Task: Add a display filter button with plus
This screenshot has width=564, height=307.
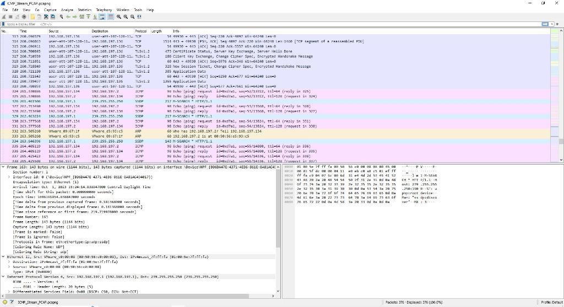Action: click(x=557, y=24)
